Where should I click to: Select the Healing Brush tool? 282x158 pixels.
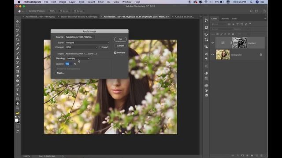pos(18,49)
